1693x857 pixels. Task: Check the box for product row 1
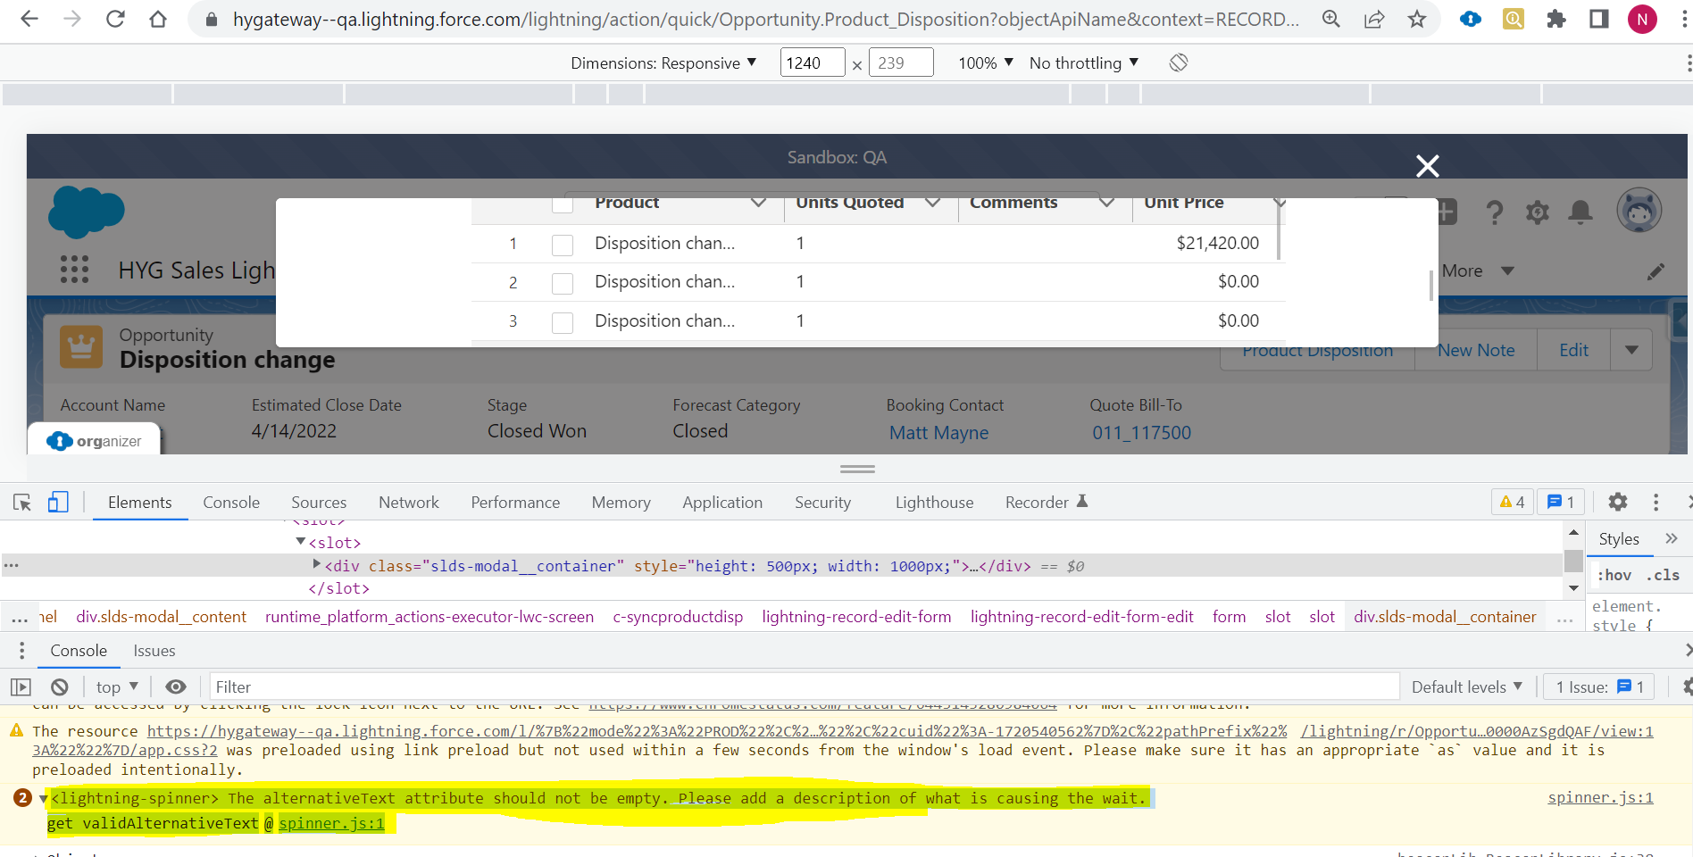(563, 245)
